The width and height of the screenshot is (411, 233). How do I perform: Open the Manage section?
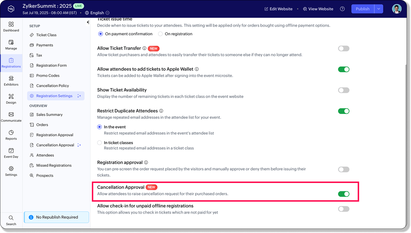click(11, 44)
